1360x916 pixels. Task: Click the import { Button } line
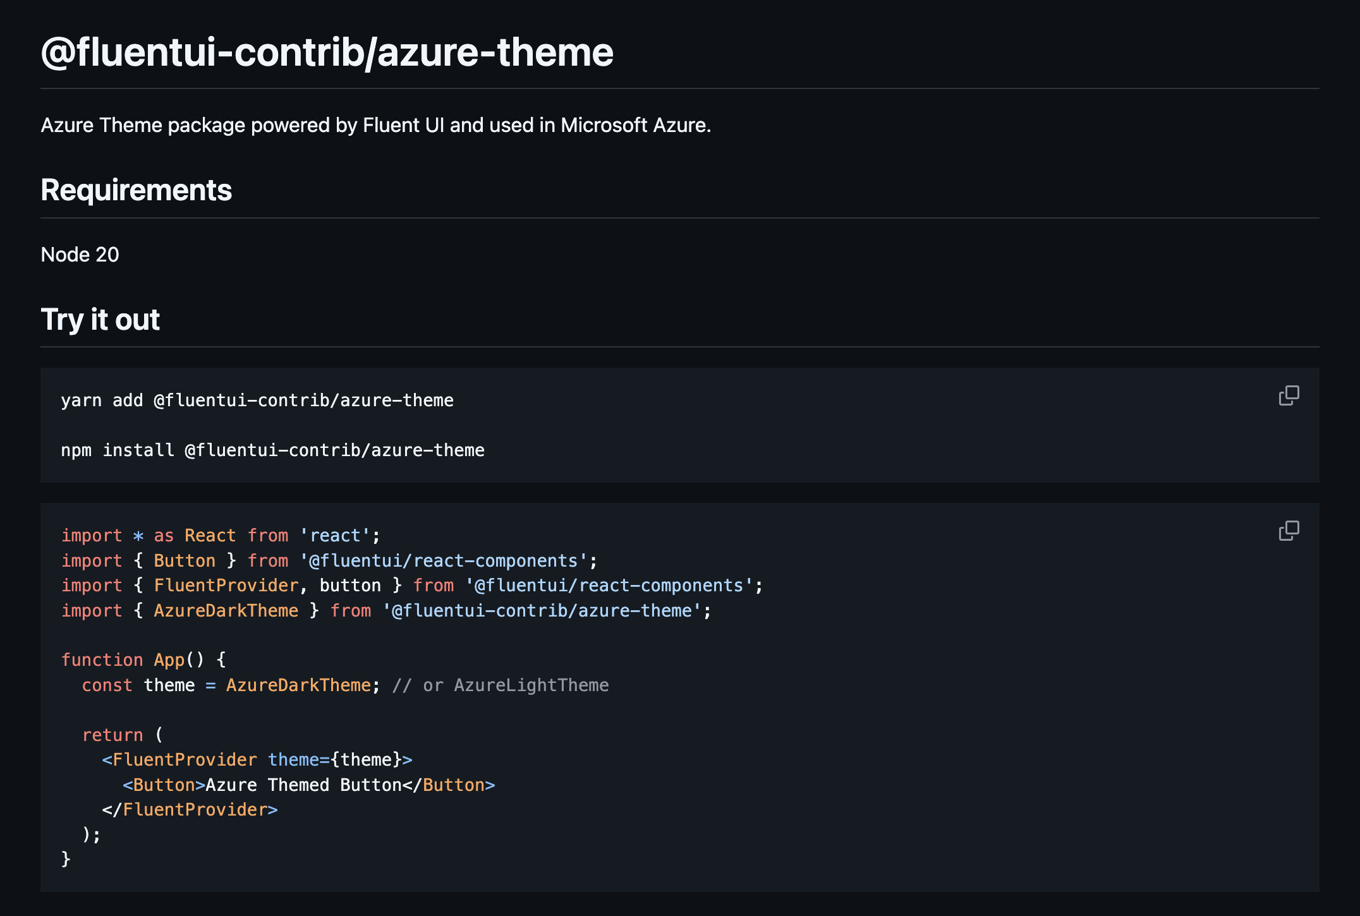[329, 561]
